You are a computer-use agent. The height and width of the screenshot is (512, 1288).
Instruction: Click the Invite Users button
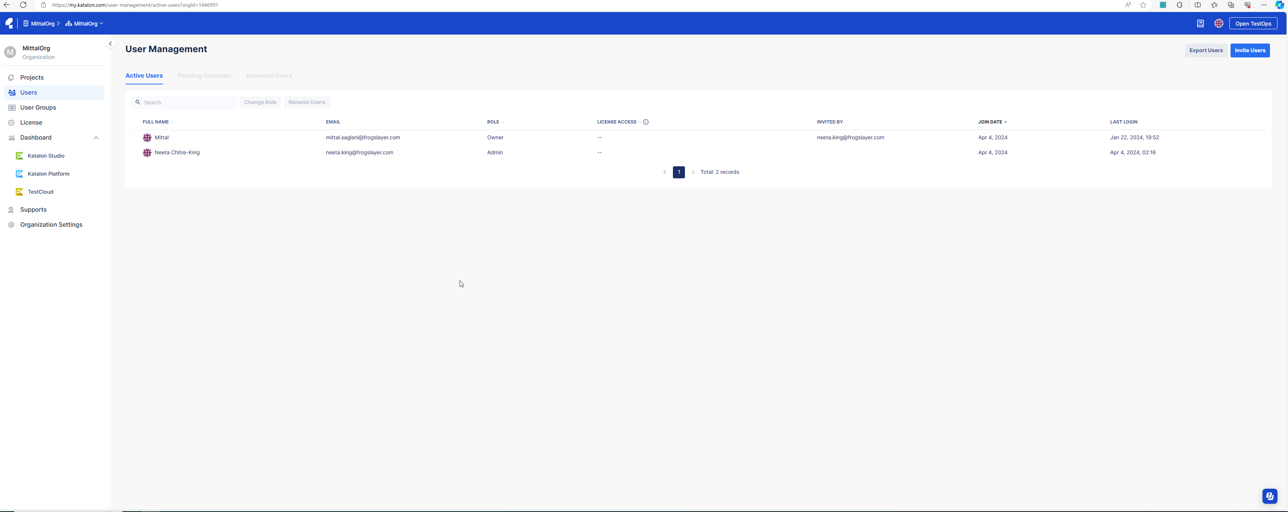click(x=1249, y=51)
